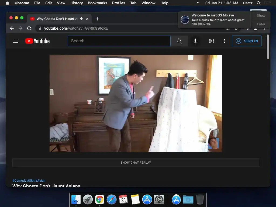Click the search magnifier button

pos(179,41)
